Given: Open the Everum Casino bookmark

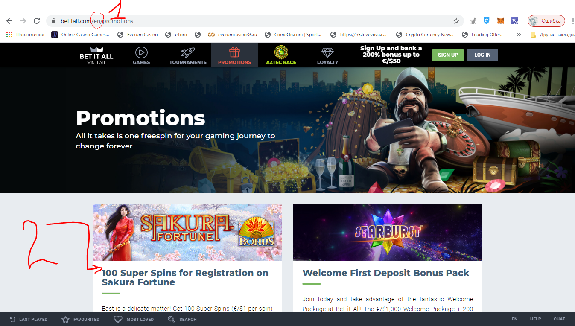Looking at the screenshot, I should 137,35.
